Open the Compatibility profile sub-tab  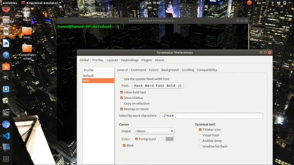(207, 70)
